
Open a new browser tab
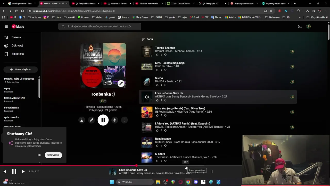pyautogui.click(x=295, y=4)
